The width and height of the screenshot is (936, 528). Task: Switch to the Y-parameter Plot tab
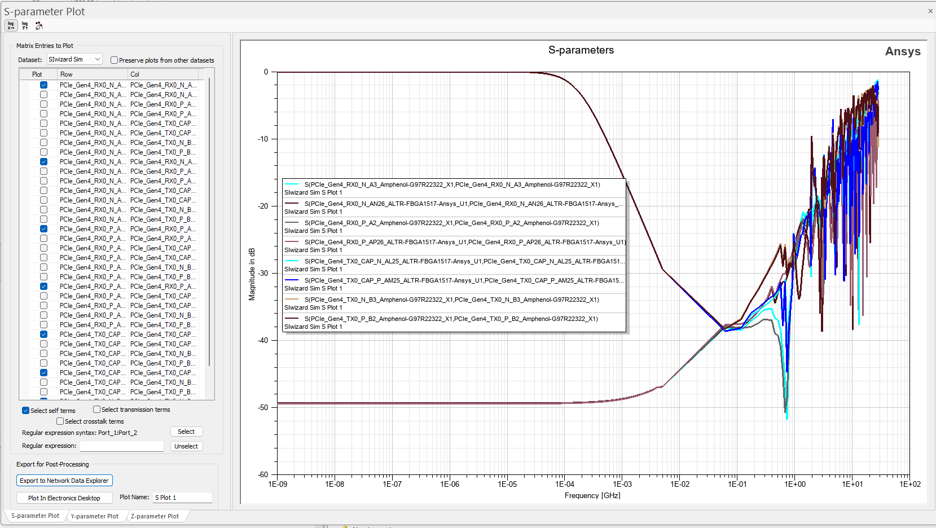click(95, 516)
